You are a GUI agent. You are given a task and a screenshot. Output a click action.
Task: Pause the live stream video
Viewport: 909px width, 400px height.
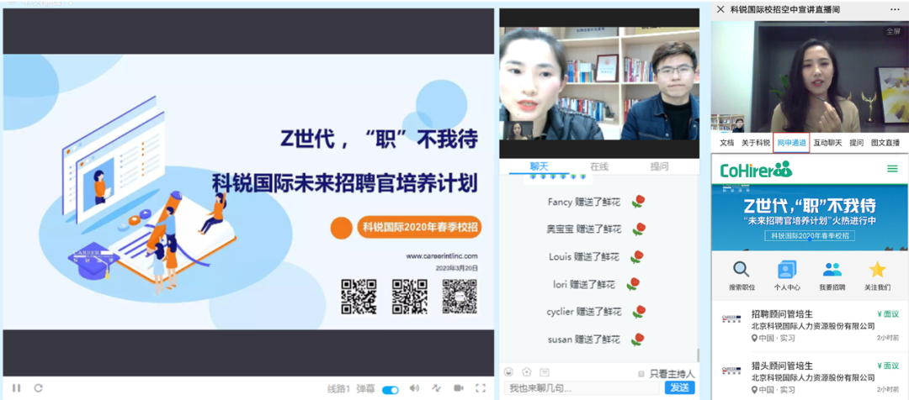16,388
